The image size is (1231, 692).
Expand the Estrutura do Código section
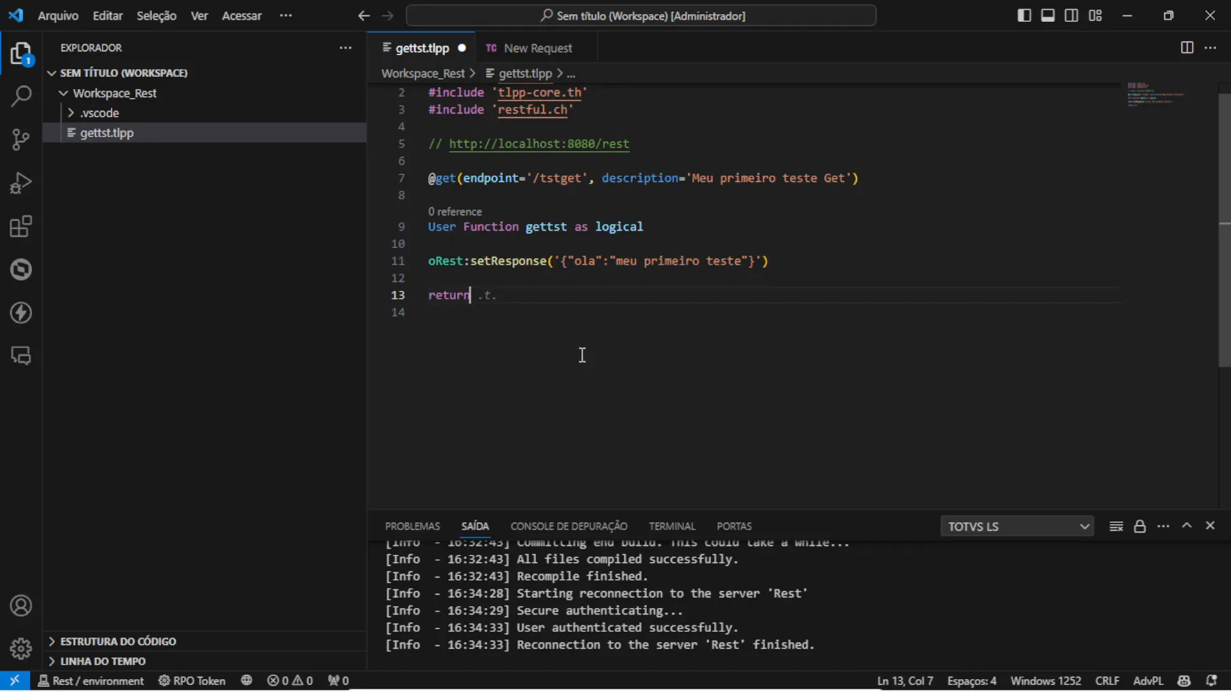(118, 641)
